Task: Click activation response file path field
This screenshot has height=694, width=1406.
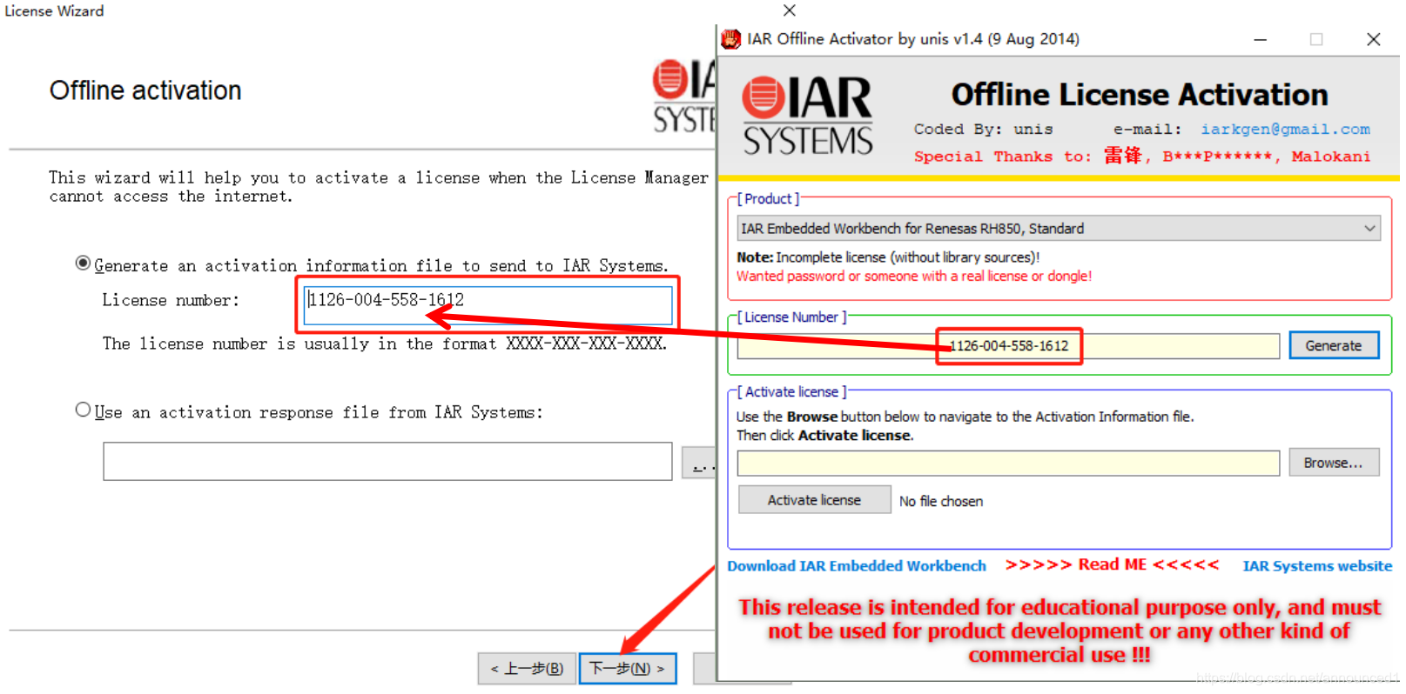Action: 387,461
